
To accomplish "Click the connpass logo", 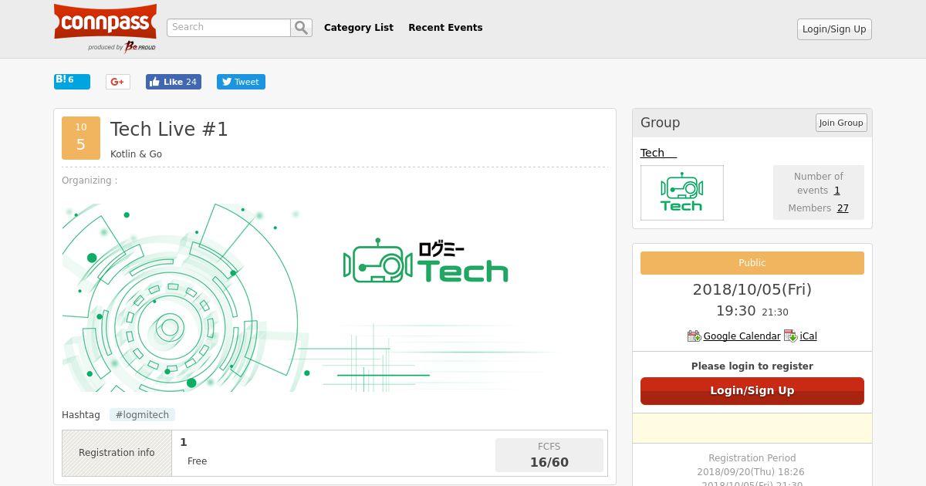I will [x=105, y=22].
